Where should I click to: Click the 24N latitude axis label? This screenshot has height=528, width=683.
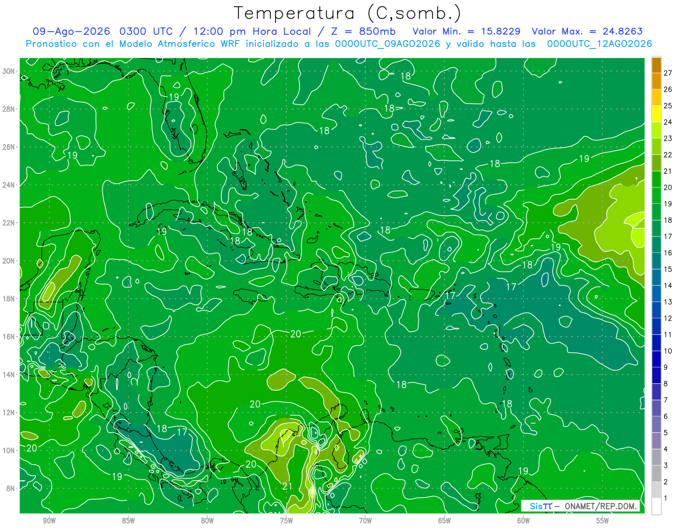pos(8,185)
